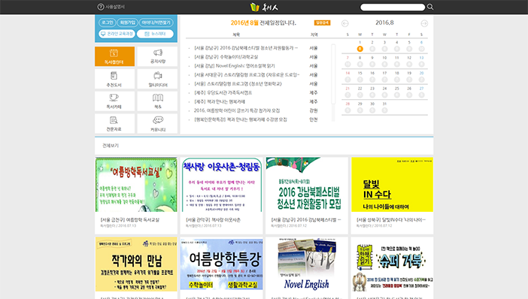Click the 회원가입 sign-up button
Viewport: 528px width, 299px height.
click(x=127, y=23)
